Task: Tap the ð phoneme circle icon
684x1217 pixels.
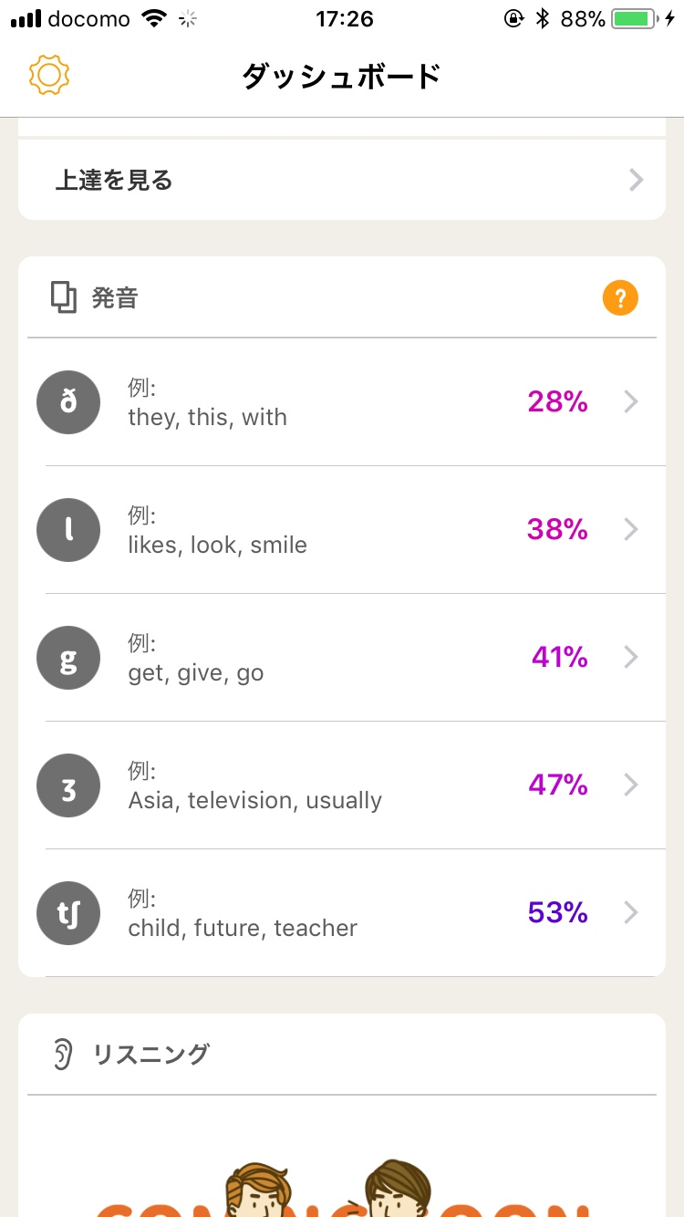Action: (68, 402)
